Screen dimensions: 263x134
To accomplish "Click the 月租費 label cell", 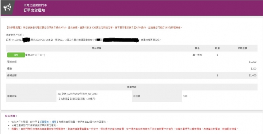I will pyautogui.click(x=157, y=96).
